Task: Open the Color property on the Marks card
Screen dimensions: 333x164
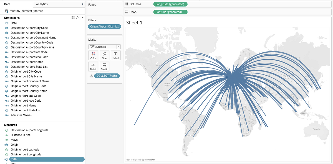Action: 93,55
